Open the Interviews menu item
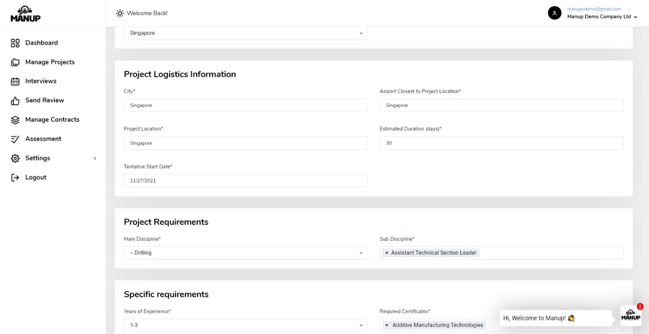This screenshot has width=649, height=334. 41,81
